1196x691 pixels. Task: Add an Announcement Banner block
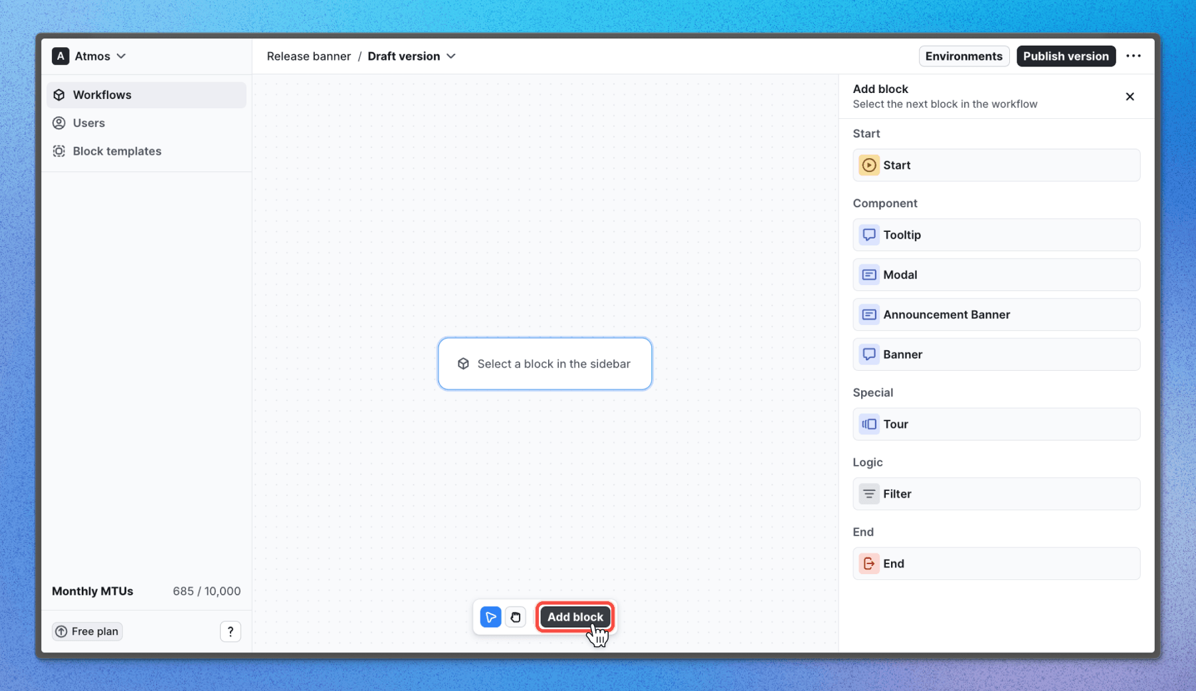[x=996, y=314]
